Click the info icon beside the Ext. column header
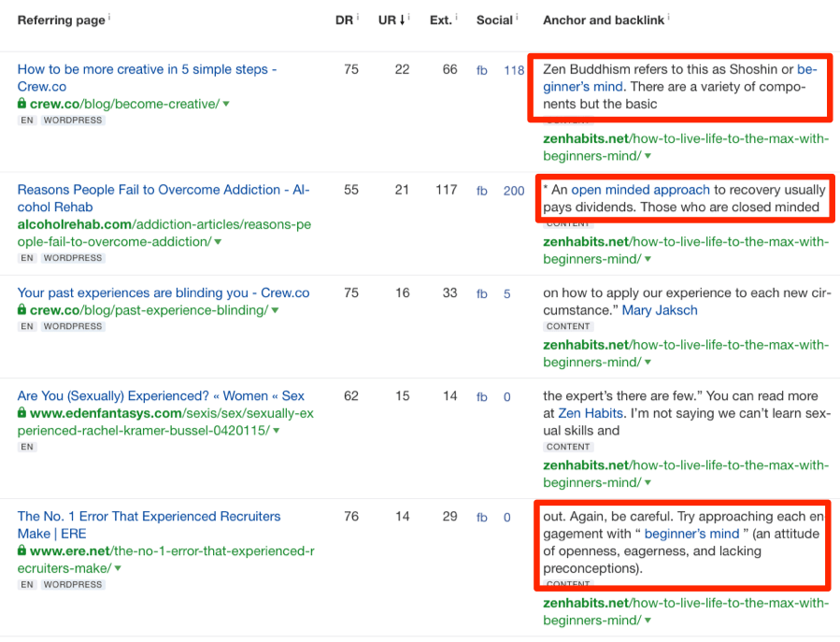 coord(456,15)
